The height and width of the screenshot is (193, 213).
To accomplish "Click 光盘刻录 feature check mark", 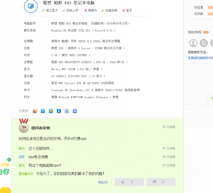I will pos(103,10).
